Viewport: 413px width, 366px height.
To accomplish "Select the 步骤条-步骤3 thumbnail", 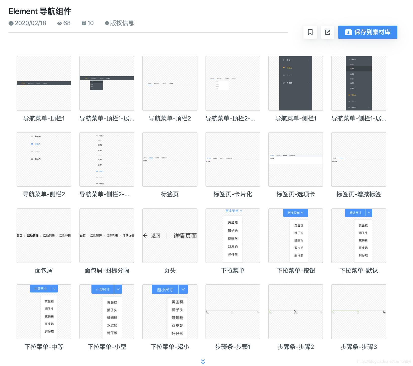I will tap(359, 312).
